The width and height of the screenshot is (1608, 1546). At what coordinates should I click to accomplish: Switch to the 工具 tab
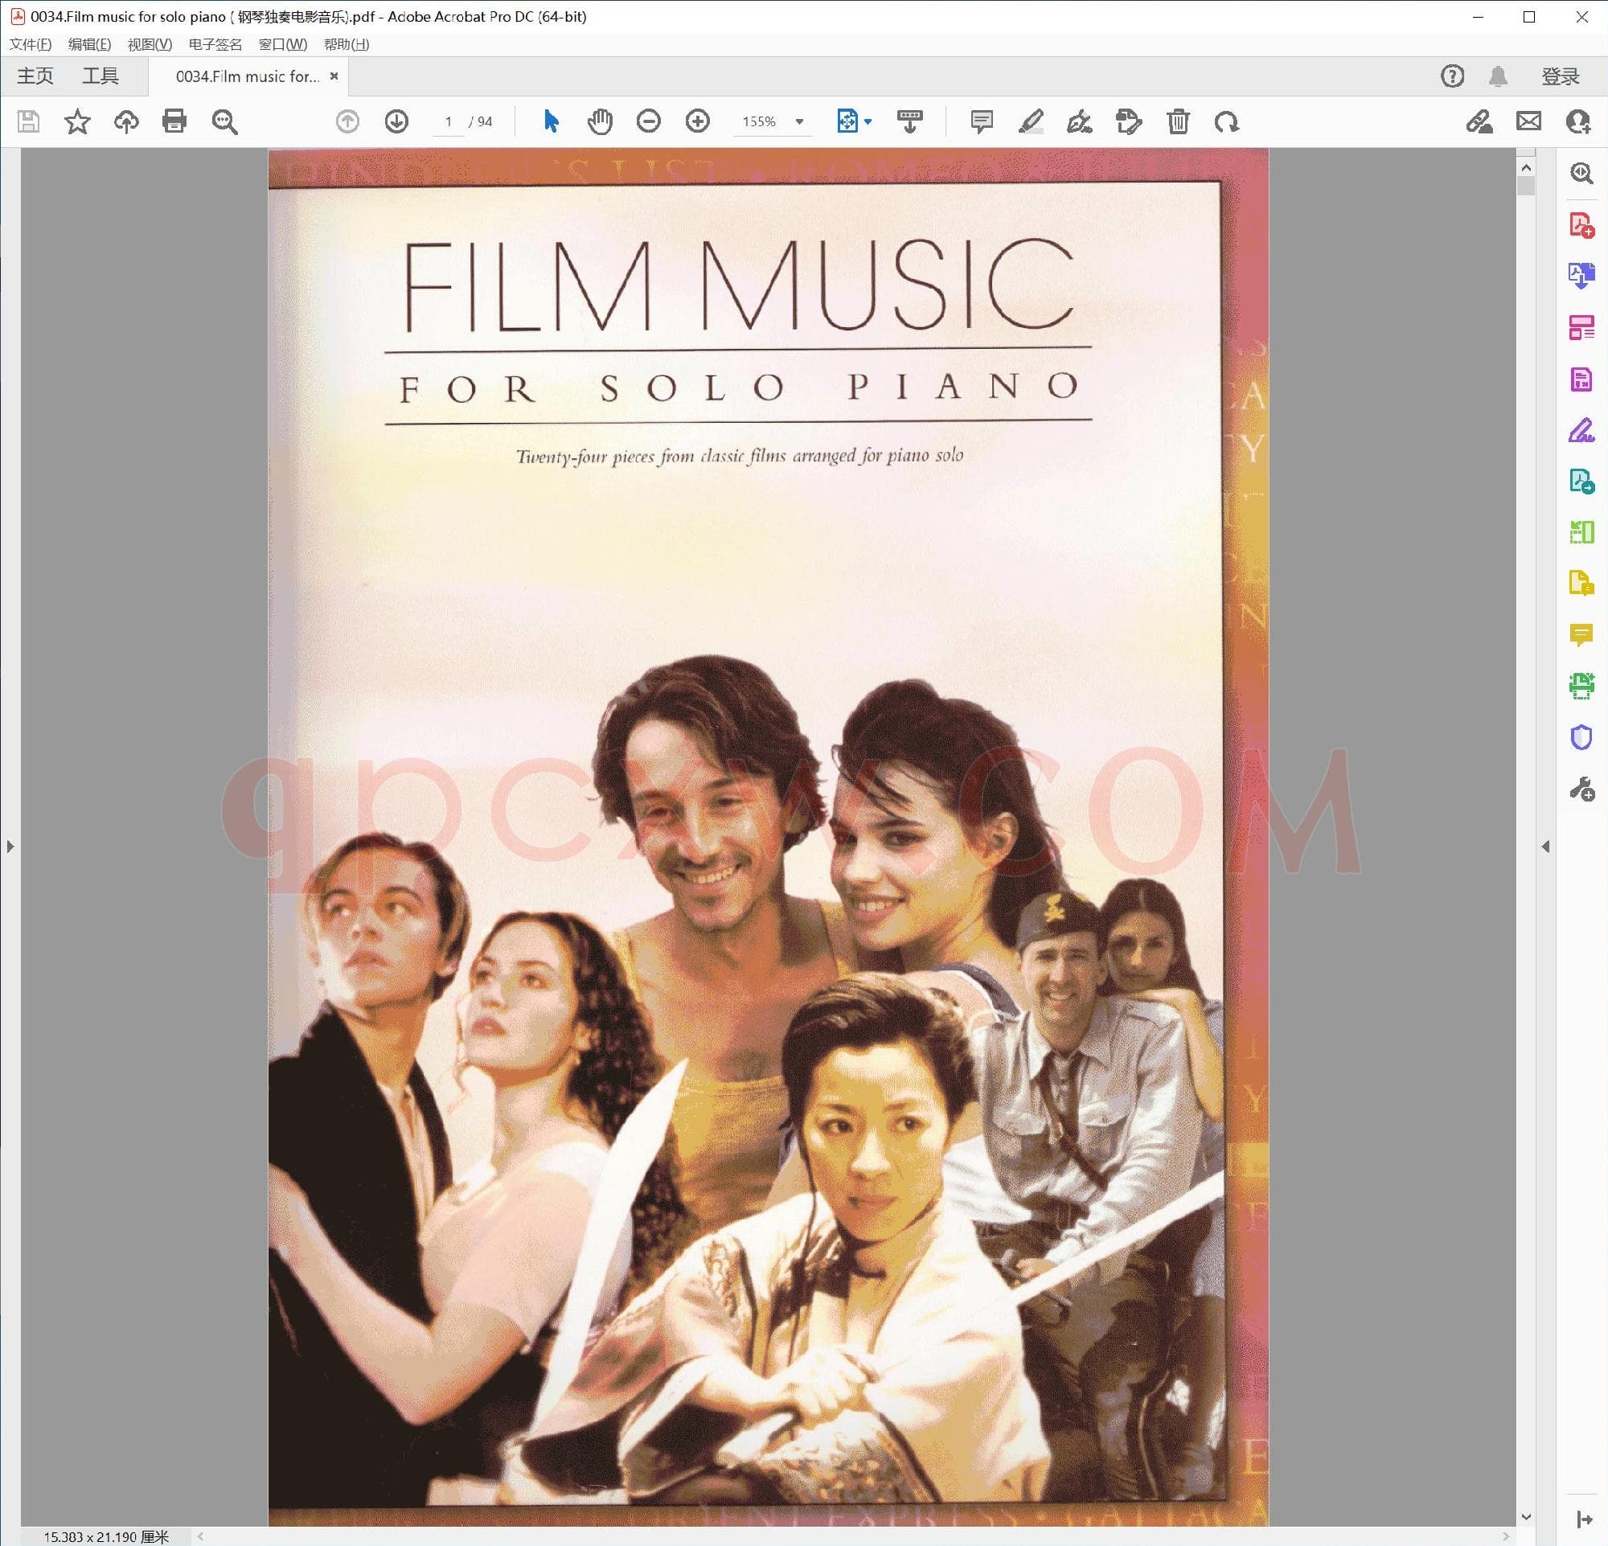100,76
